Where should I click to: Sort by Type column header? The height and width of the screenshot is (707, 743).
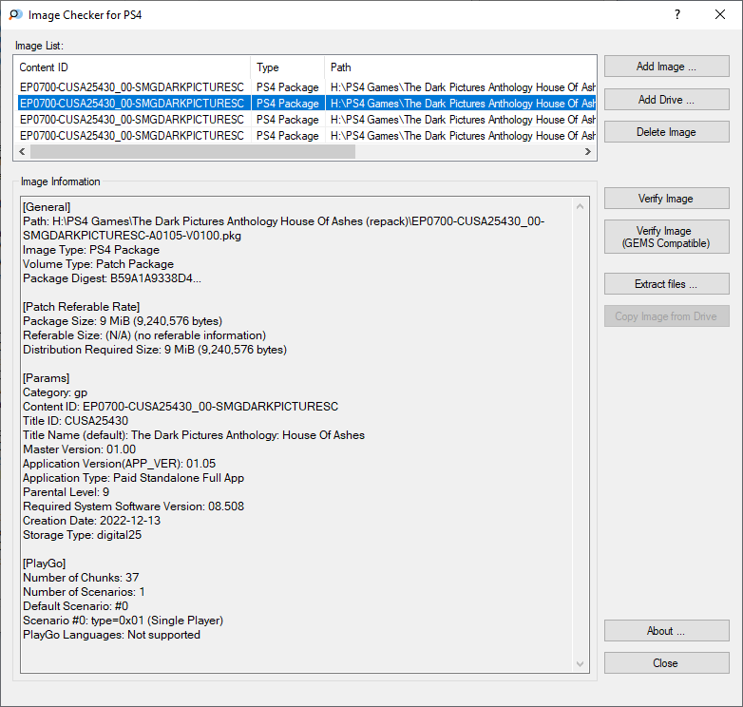[288, 67]
